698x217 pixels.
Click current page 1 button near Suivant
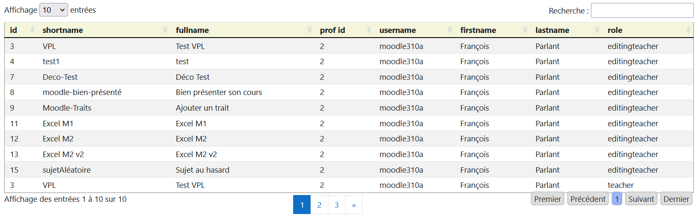pyautogui.click(x=617, y=199)
